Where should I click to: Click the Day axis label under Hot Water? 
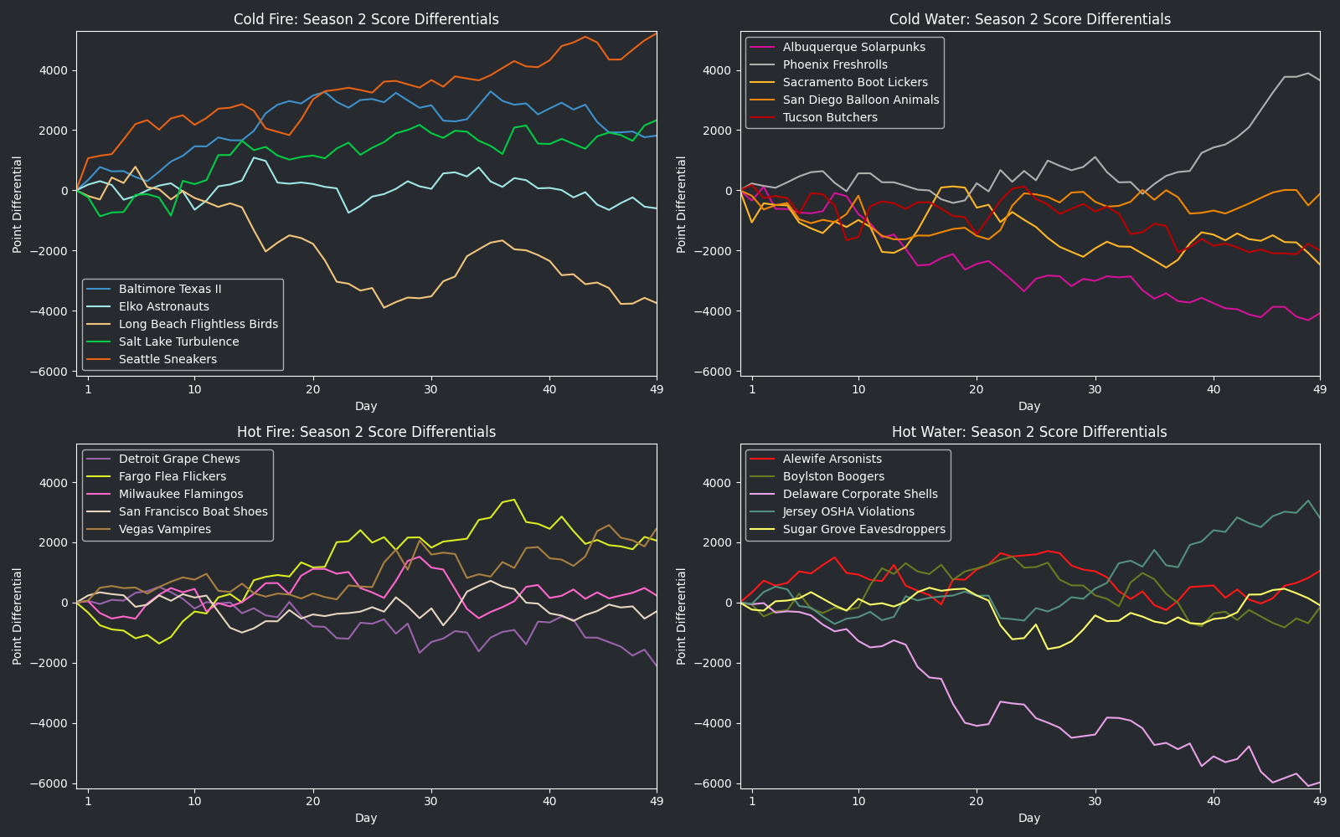tap(1029, 818)
